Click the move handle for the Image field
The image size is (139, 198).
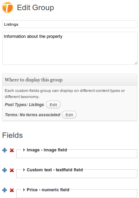click(4, 150)
